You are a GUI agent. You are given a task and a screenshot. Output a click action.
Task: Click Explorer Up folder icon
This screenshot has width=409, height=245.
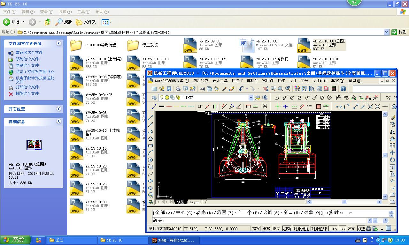(x=48, y=22)
